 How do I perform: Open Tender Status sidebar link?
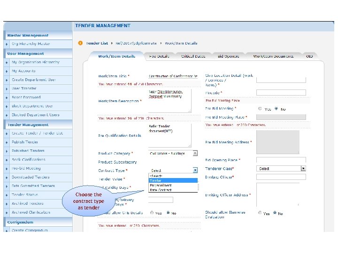click(x=25, y=195)
